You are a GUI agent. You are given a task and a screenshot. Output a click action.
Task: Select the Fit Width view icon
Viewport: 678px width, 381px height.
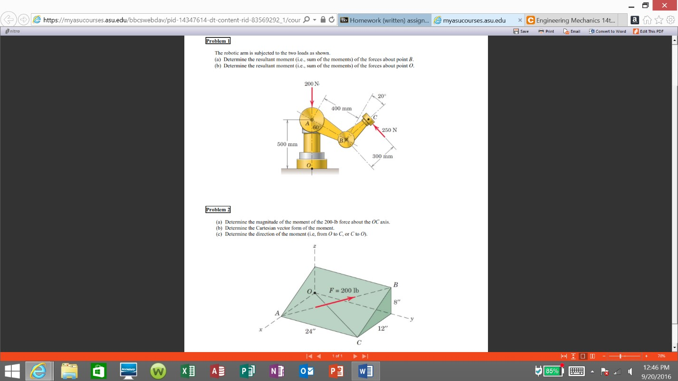click(564, 355)
